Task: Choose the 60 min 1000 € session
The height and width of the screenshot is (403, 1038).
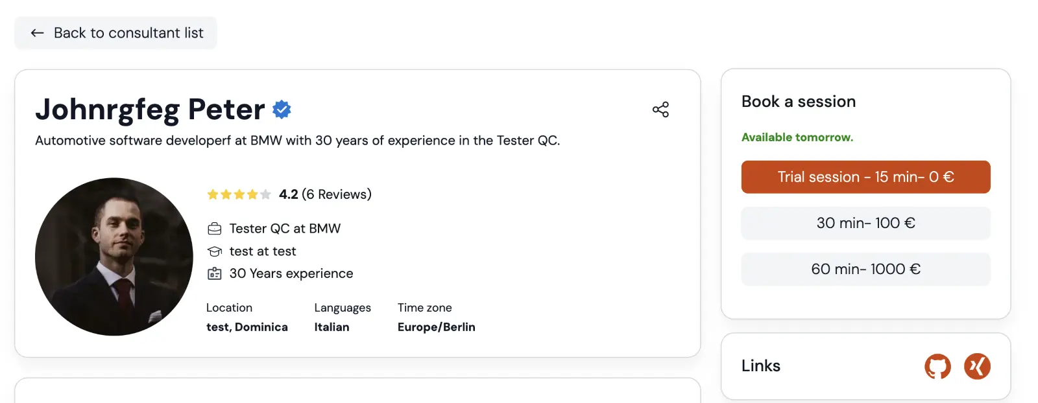Action: click(x=865, y=269)
